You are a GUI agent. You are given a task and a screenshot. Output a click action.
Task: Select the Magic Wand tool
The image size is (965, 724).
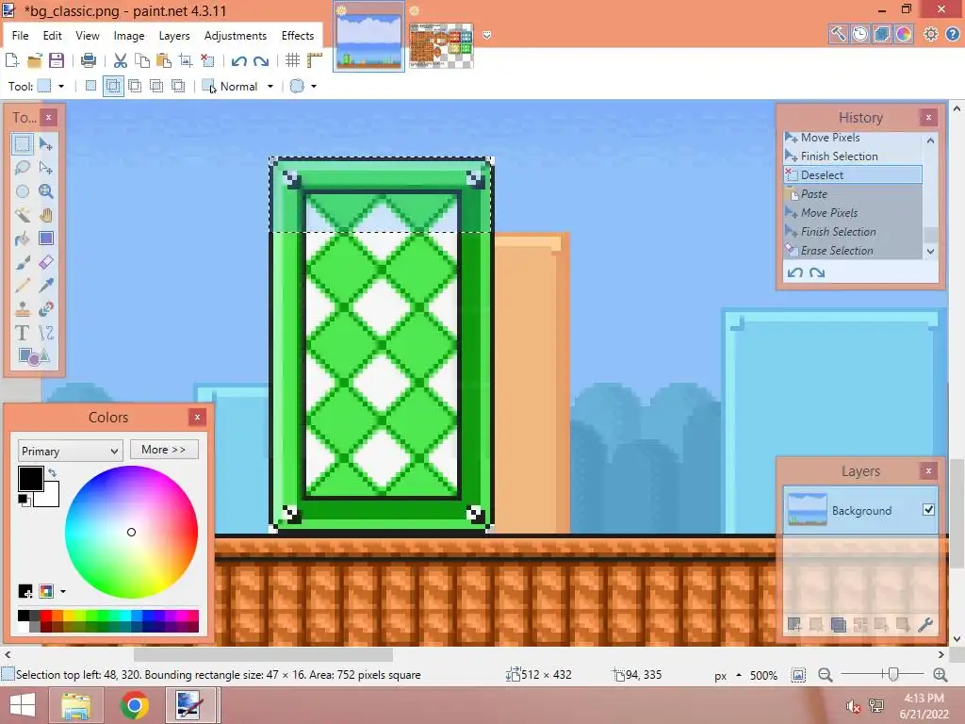pyautogui.click(x=23, y=215)
